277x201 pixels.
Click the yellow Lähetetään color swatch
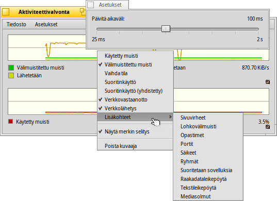pyautogui.click(x=11, y=76)
